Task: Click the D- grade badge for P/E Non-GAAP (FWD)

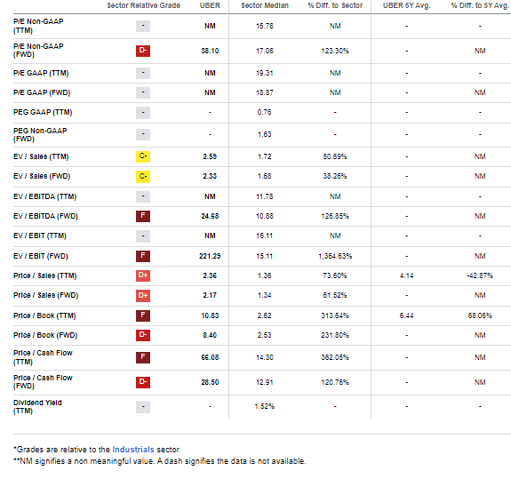Action: [x=143, y=51]
